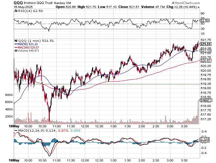
Task: Click the -0.2 level on MACD axis
Action: (x=203, y=148)
